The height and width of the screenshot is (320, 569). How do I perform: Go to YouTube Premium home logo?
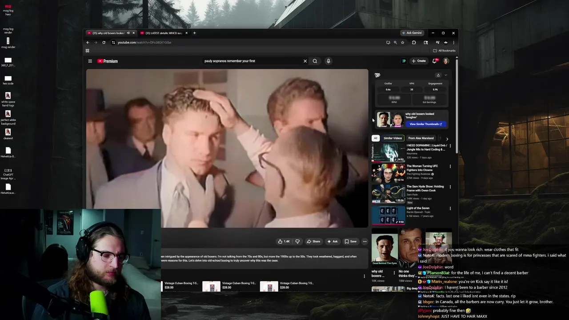(x=108, y=61)
